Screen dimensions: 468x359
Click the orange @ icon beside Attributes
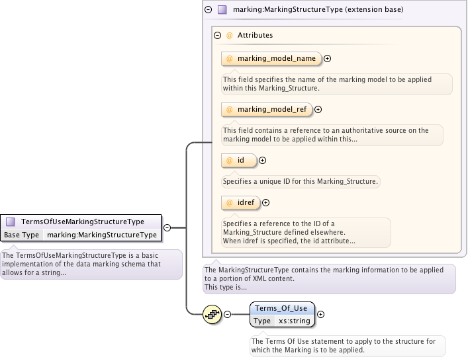[230, 35]
